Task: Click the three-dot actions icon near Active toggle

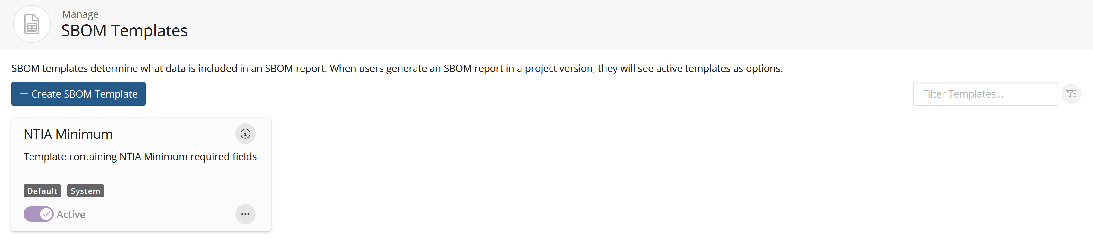Action: (245, 214)
